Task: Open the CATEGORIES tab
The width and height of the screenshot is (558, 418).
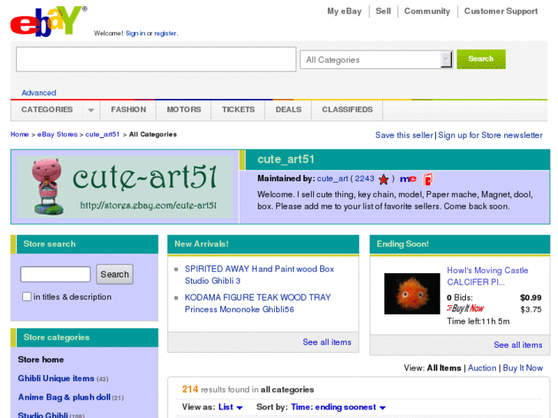Action: [x=47, y=110]
